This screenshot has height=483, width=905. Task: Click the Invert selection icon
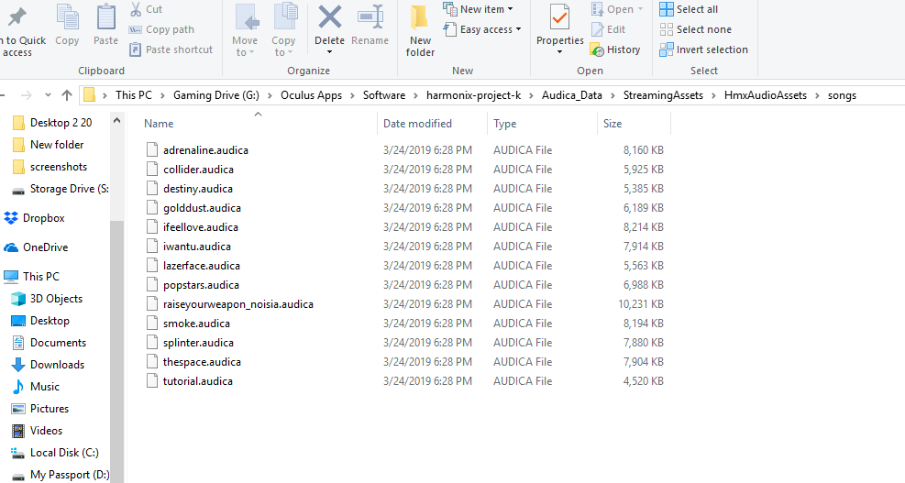pyautogui.click(x=666, y=49)
